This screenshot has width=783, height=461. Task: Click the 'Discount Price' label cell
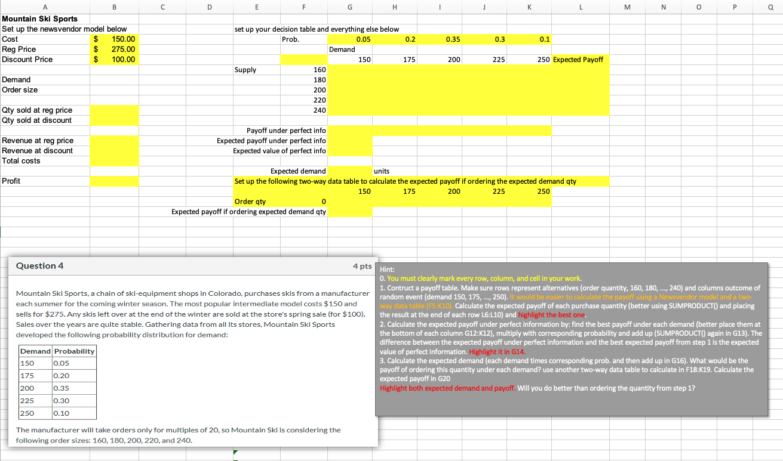tap(45, 60)
